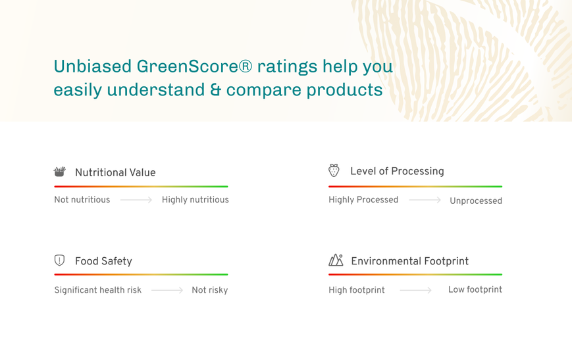572x342 pixels.
Task: Click the Unbiased GreenScore ratings headline
Action: click(x=223, y=78)
